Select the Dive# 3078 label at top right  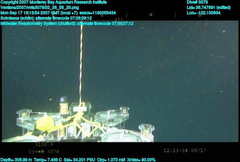point(197,2)
